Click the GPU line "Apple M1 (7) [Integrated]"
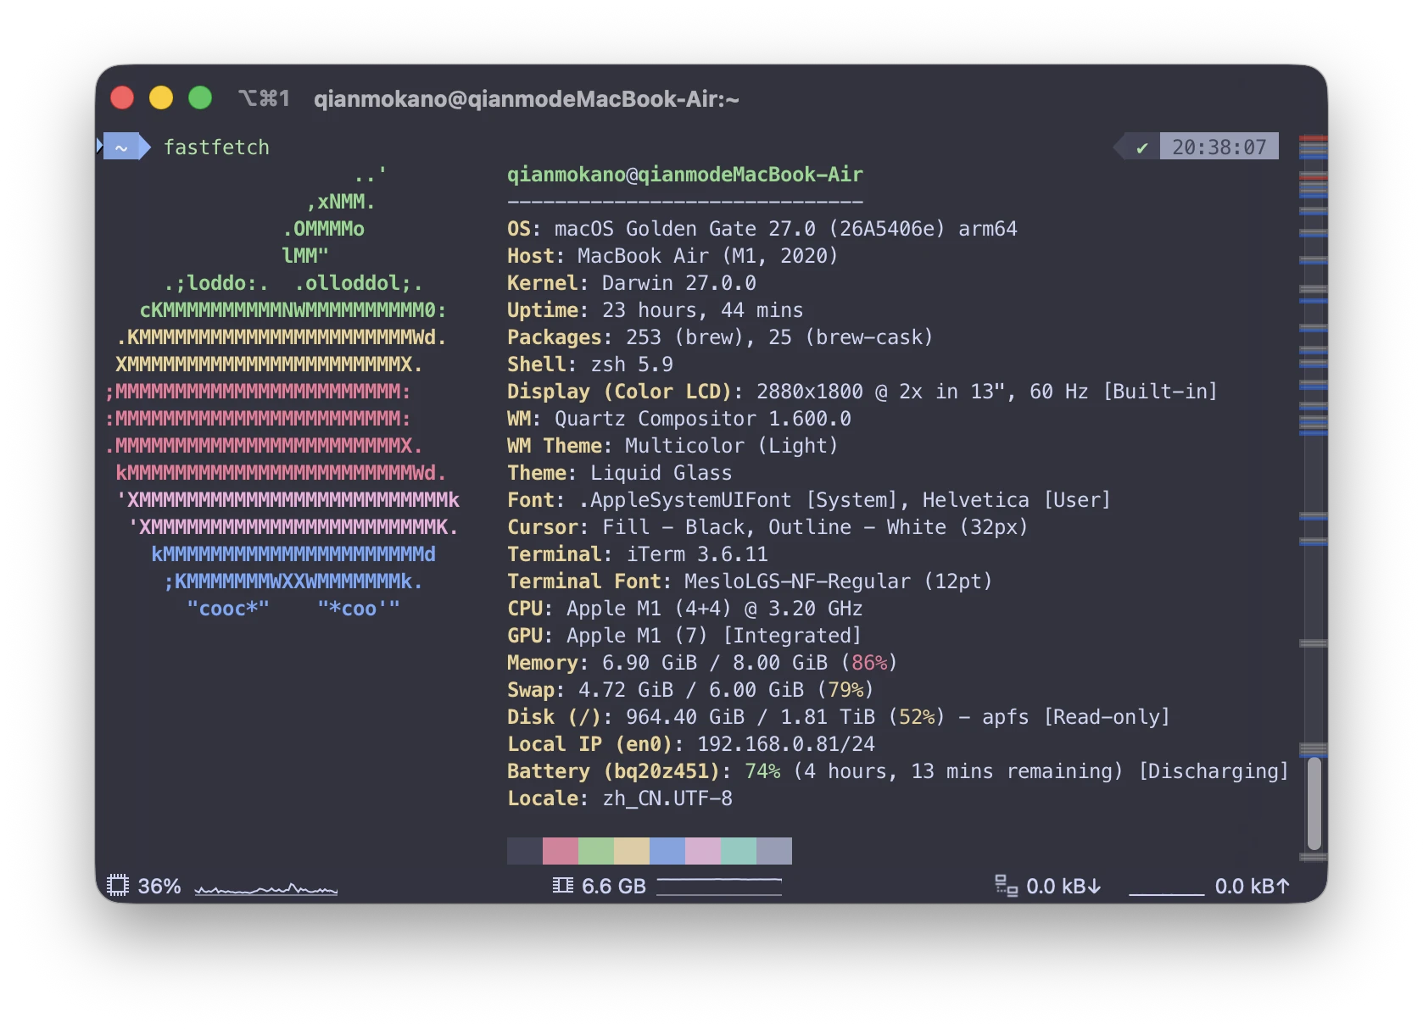This screenshot has height=1029, width=1423. click(714, 636)
